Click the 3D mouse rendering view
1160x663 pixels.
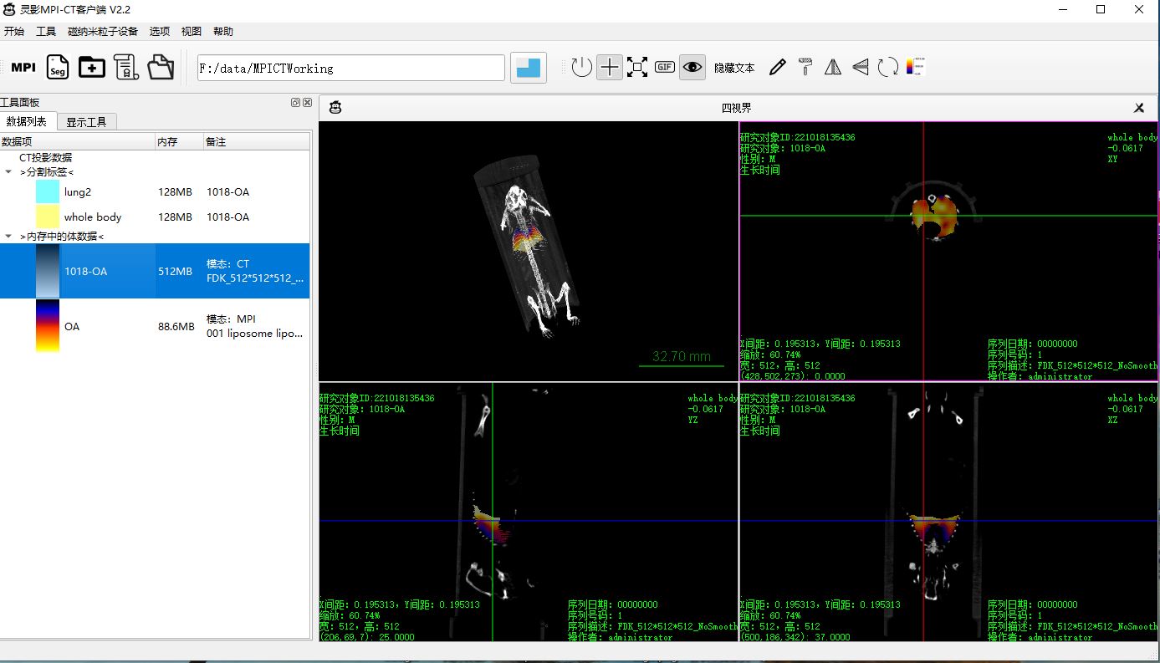[x=528, y=251]
